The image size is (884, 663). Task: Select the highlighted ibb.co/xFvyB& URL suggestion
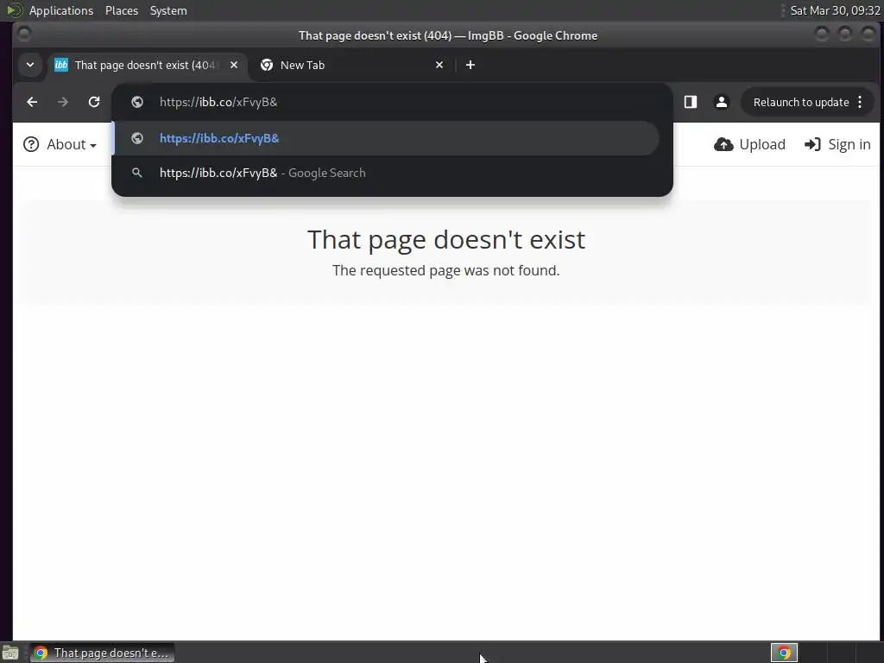tap(386, 138)
